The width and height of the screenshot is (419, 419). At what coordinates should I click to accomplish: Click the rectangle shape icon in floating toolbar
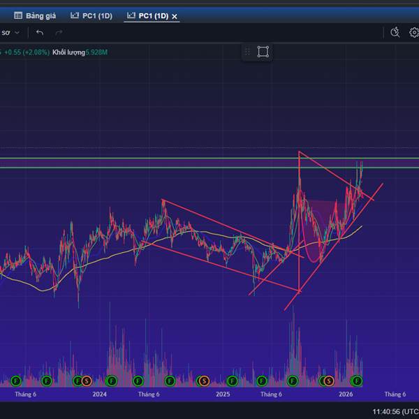point(263,52)
